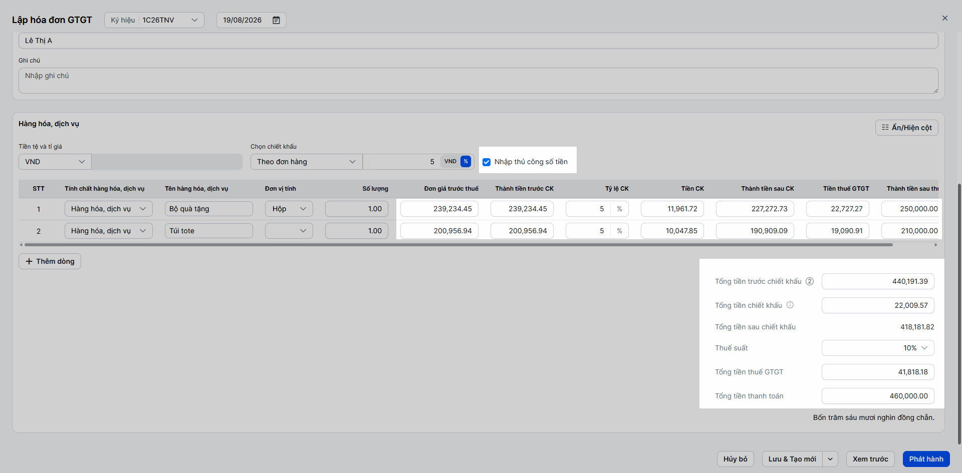Click the Lưu & Tạo mới button

coord(792,459)
